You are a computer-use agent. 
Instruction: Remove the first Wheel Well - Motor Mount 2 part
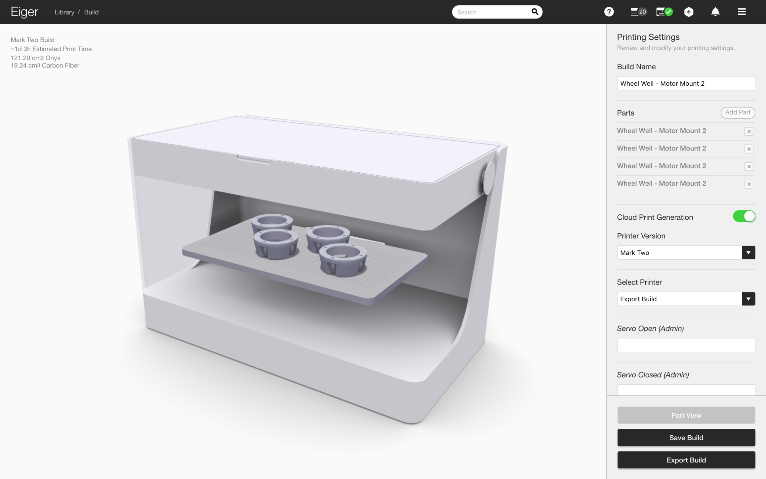749,131
